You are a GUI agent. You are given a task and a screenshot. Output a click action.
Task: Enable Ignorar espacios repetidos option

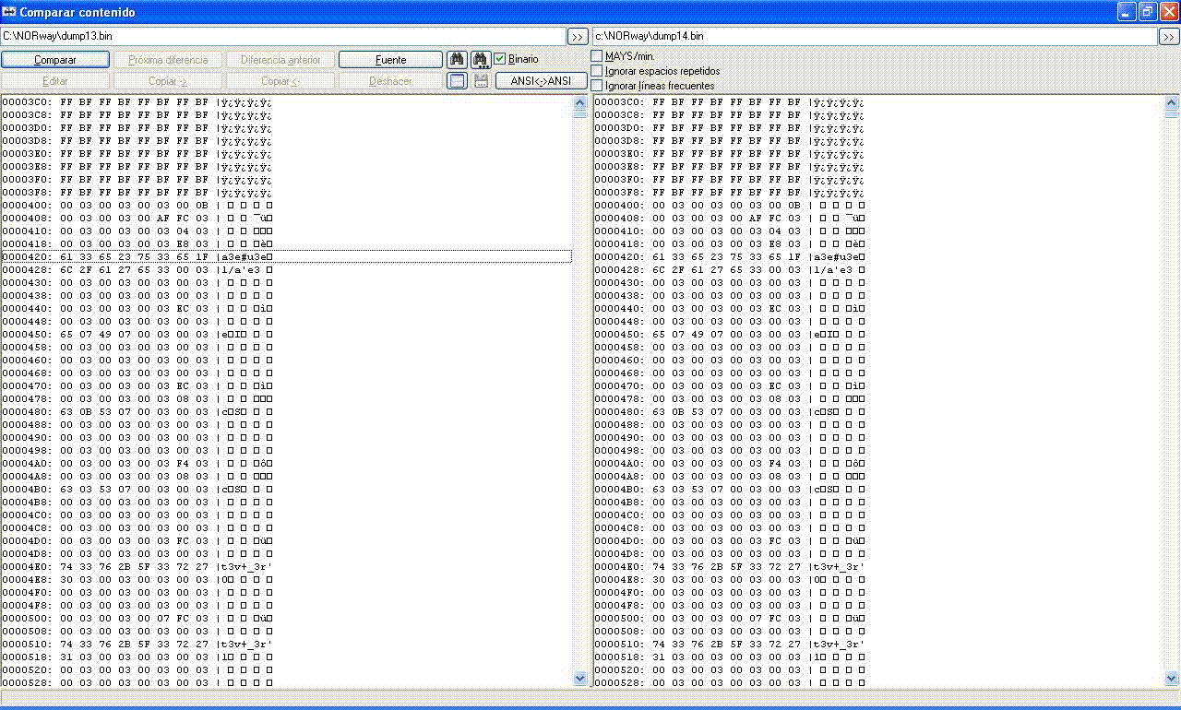point(597,71)
